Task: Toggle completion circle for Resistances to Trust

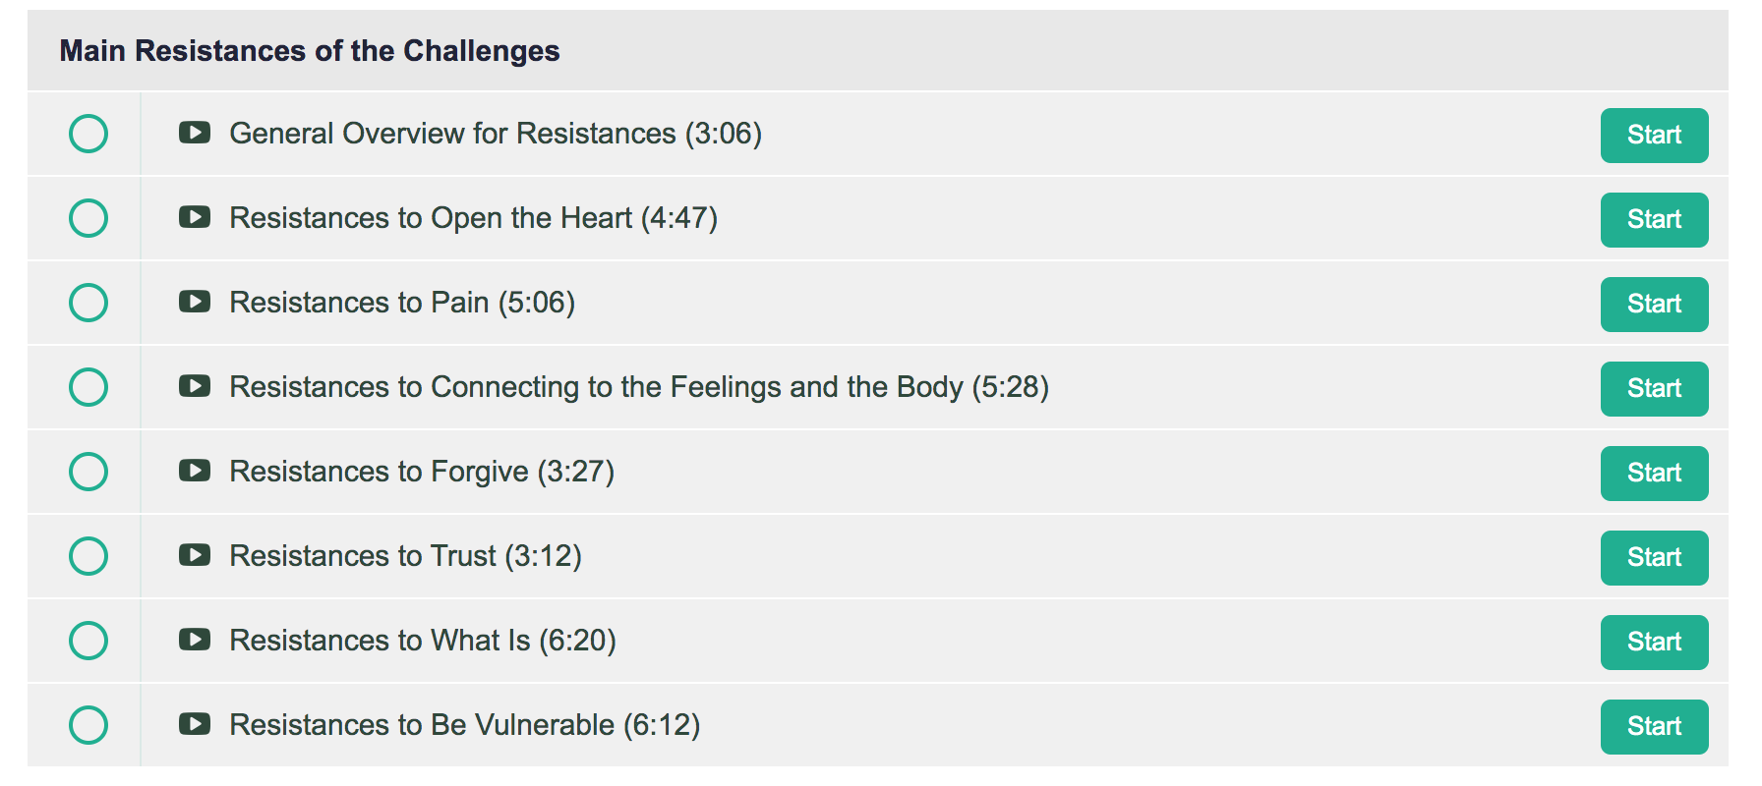Action: click(88, 556)
